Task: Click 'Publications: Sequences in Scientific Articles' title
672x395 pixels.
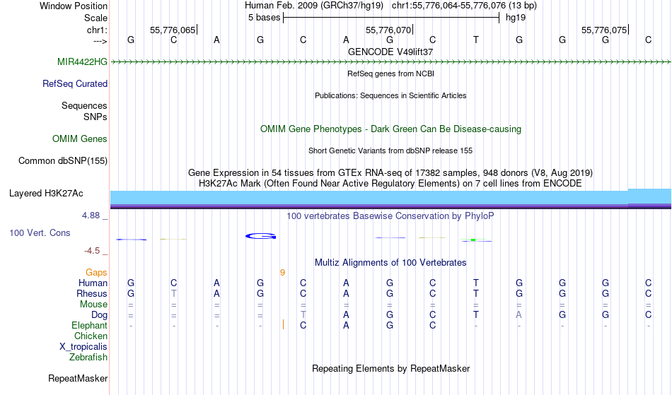Action: (x=390, y=95)
